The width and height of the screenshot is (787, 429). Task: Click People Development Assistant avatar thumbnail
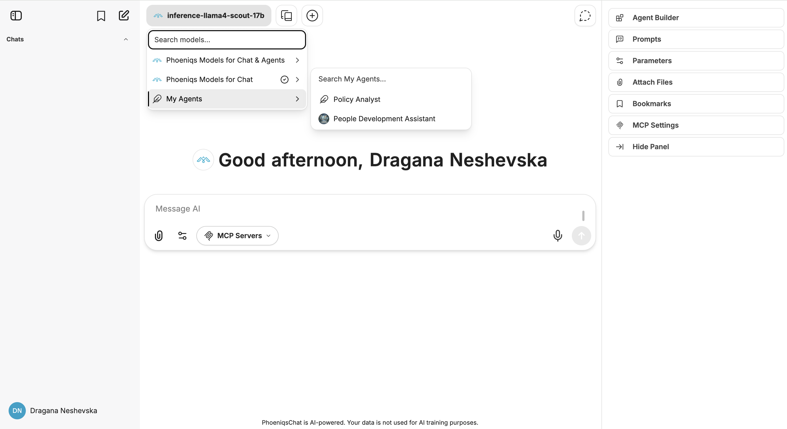click(324, 119)
